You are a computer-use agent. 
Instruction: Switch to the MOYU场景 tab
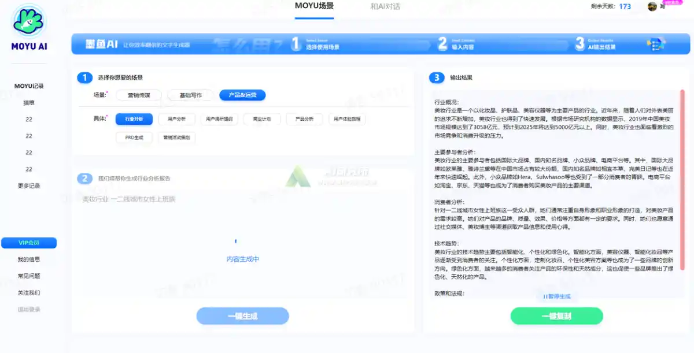314,6
